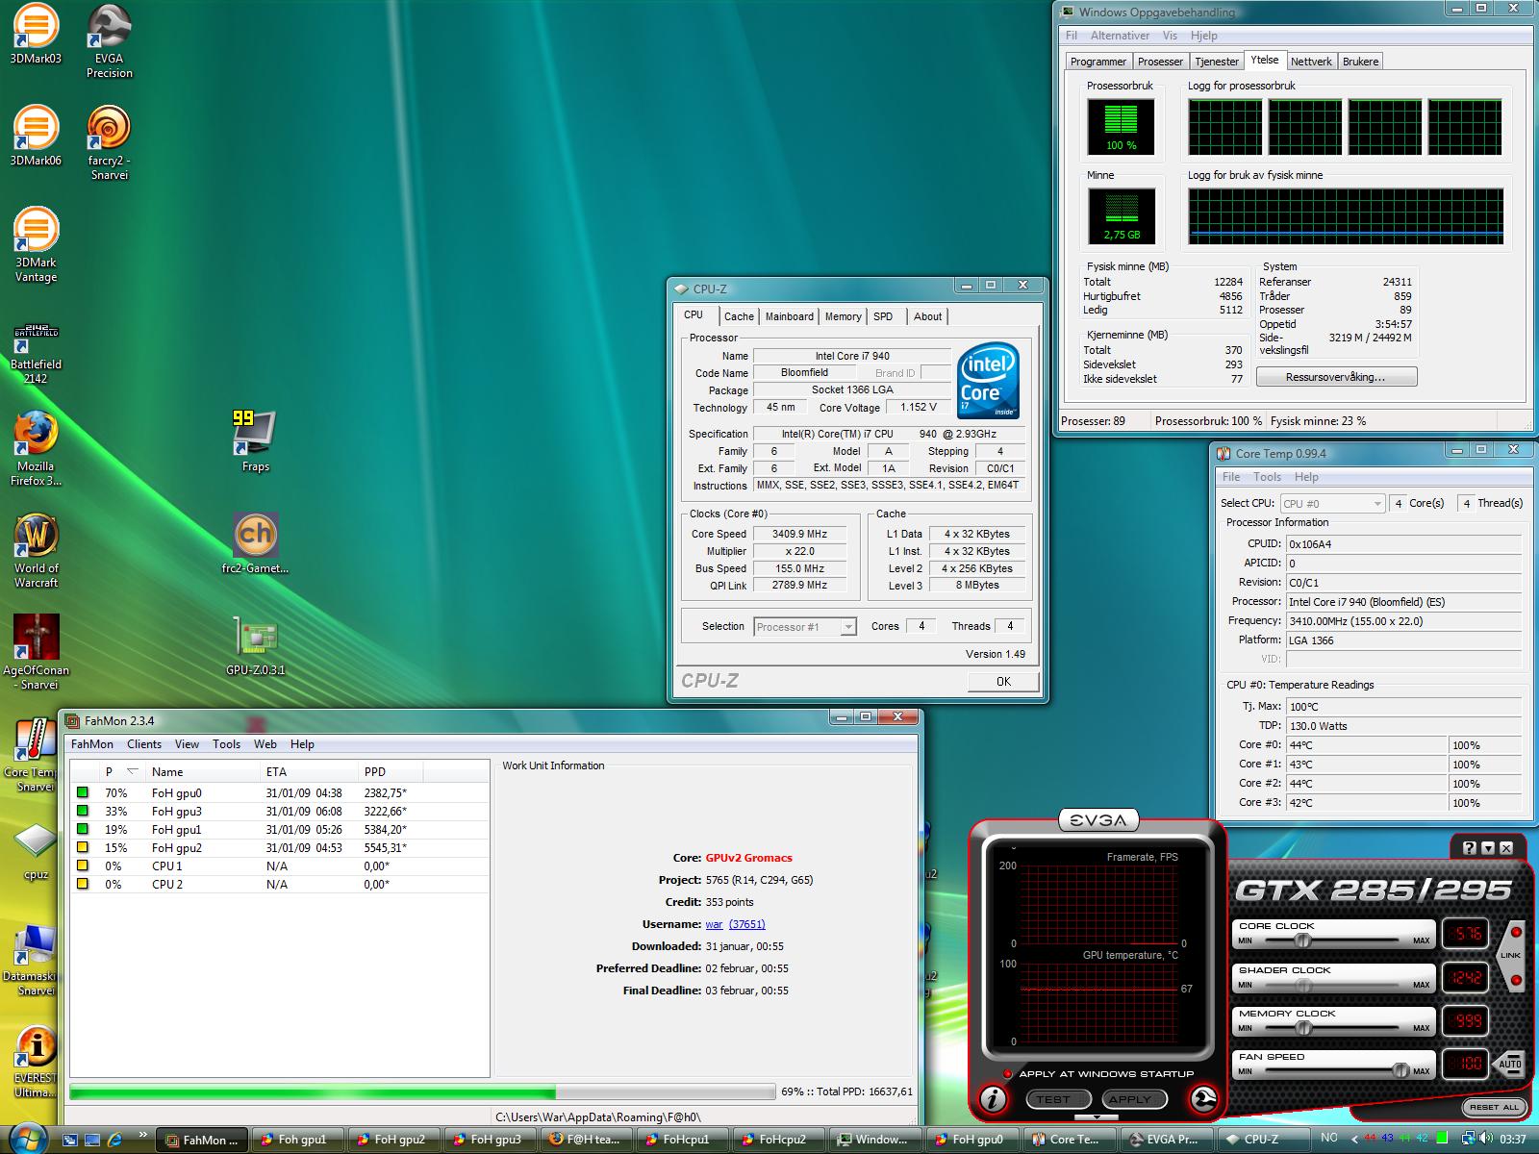
Task: Click the PPD column header in FahMon
Action: [x=391, y=771]
